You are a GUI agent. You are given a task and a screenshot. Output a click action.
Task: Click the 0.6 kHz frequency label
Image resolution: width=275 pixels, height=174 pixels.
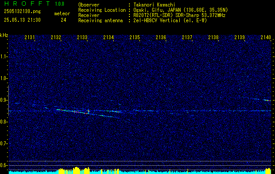pyautogui.click(x=4, y=165)
